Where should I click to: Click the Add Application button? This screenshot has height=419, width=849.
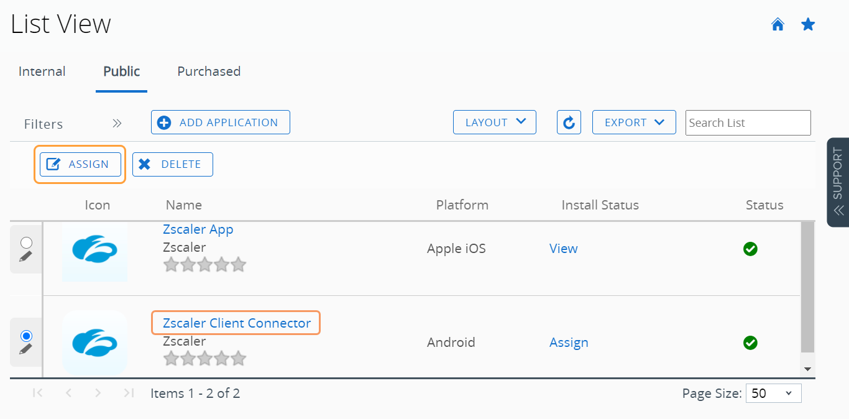click(x=221, y=122)
